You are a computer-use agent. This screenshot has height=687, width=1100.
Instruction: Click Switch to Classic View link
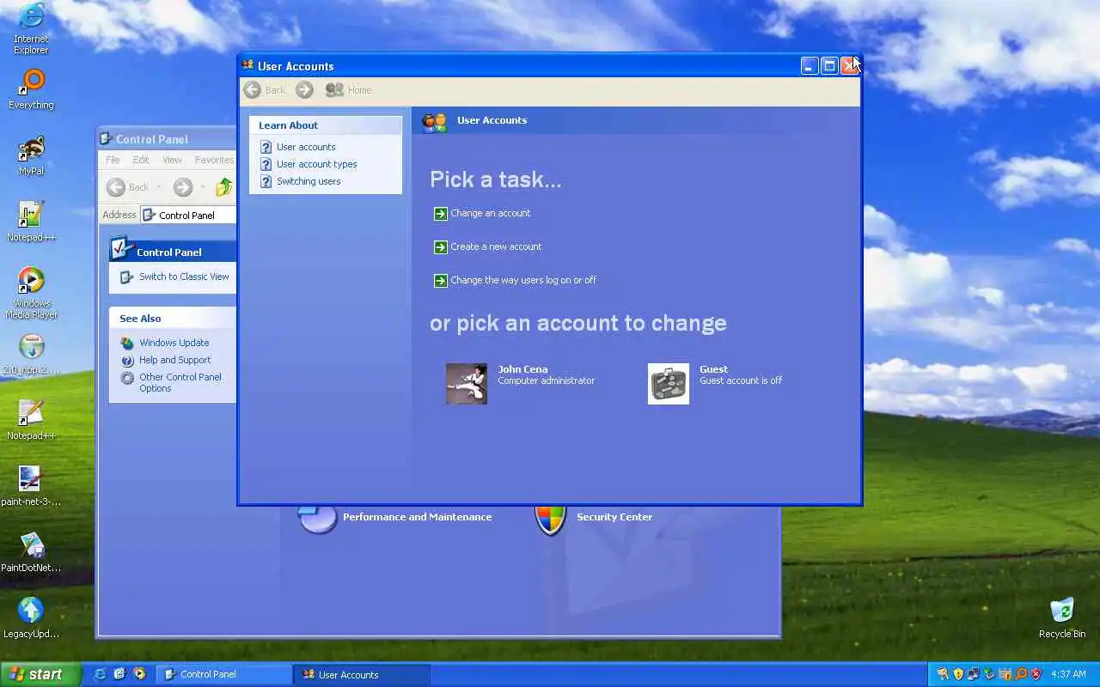pyautogui.click(x=184, y=277)
